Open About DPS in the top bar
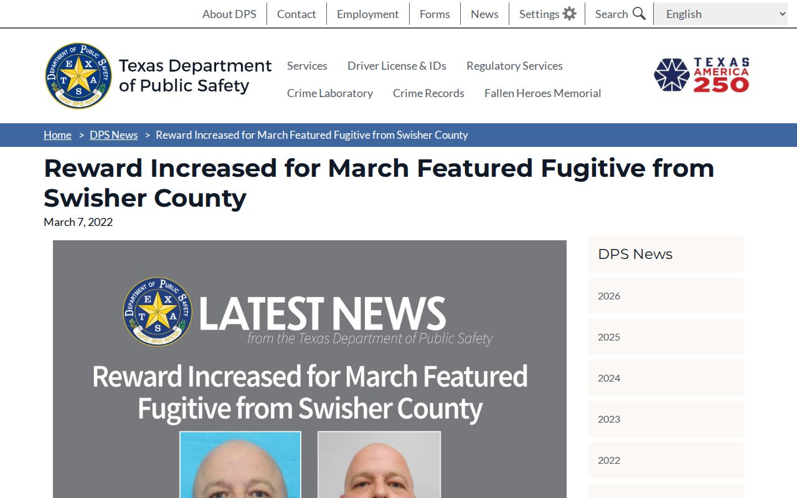Viewport: 797px width, 498px height. (x=229, y=14)
